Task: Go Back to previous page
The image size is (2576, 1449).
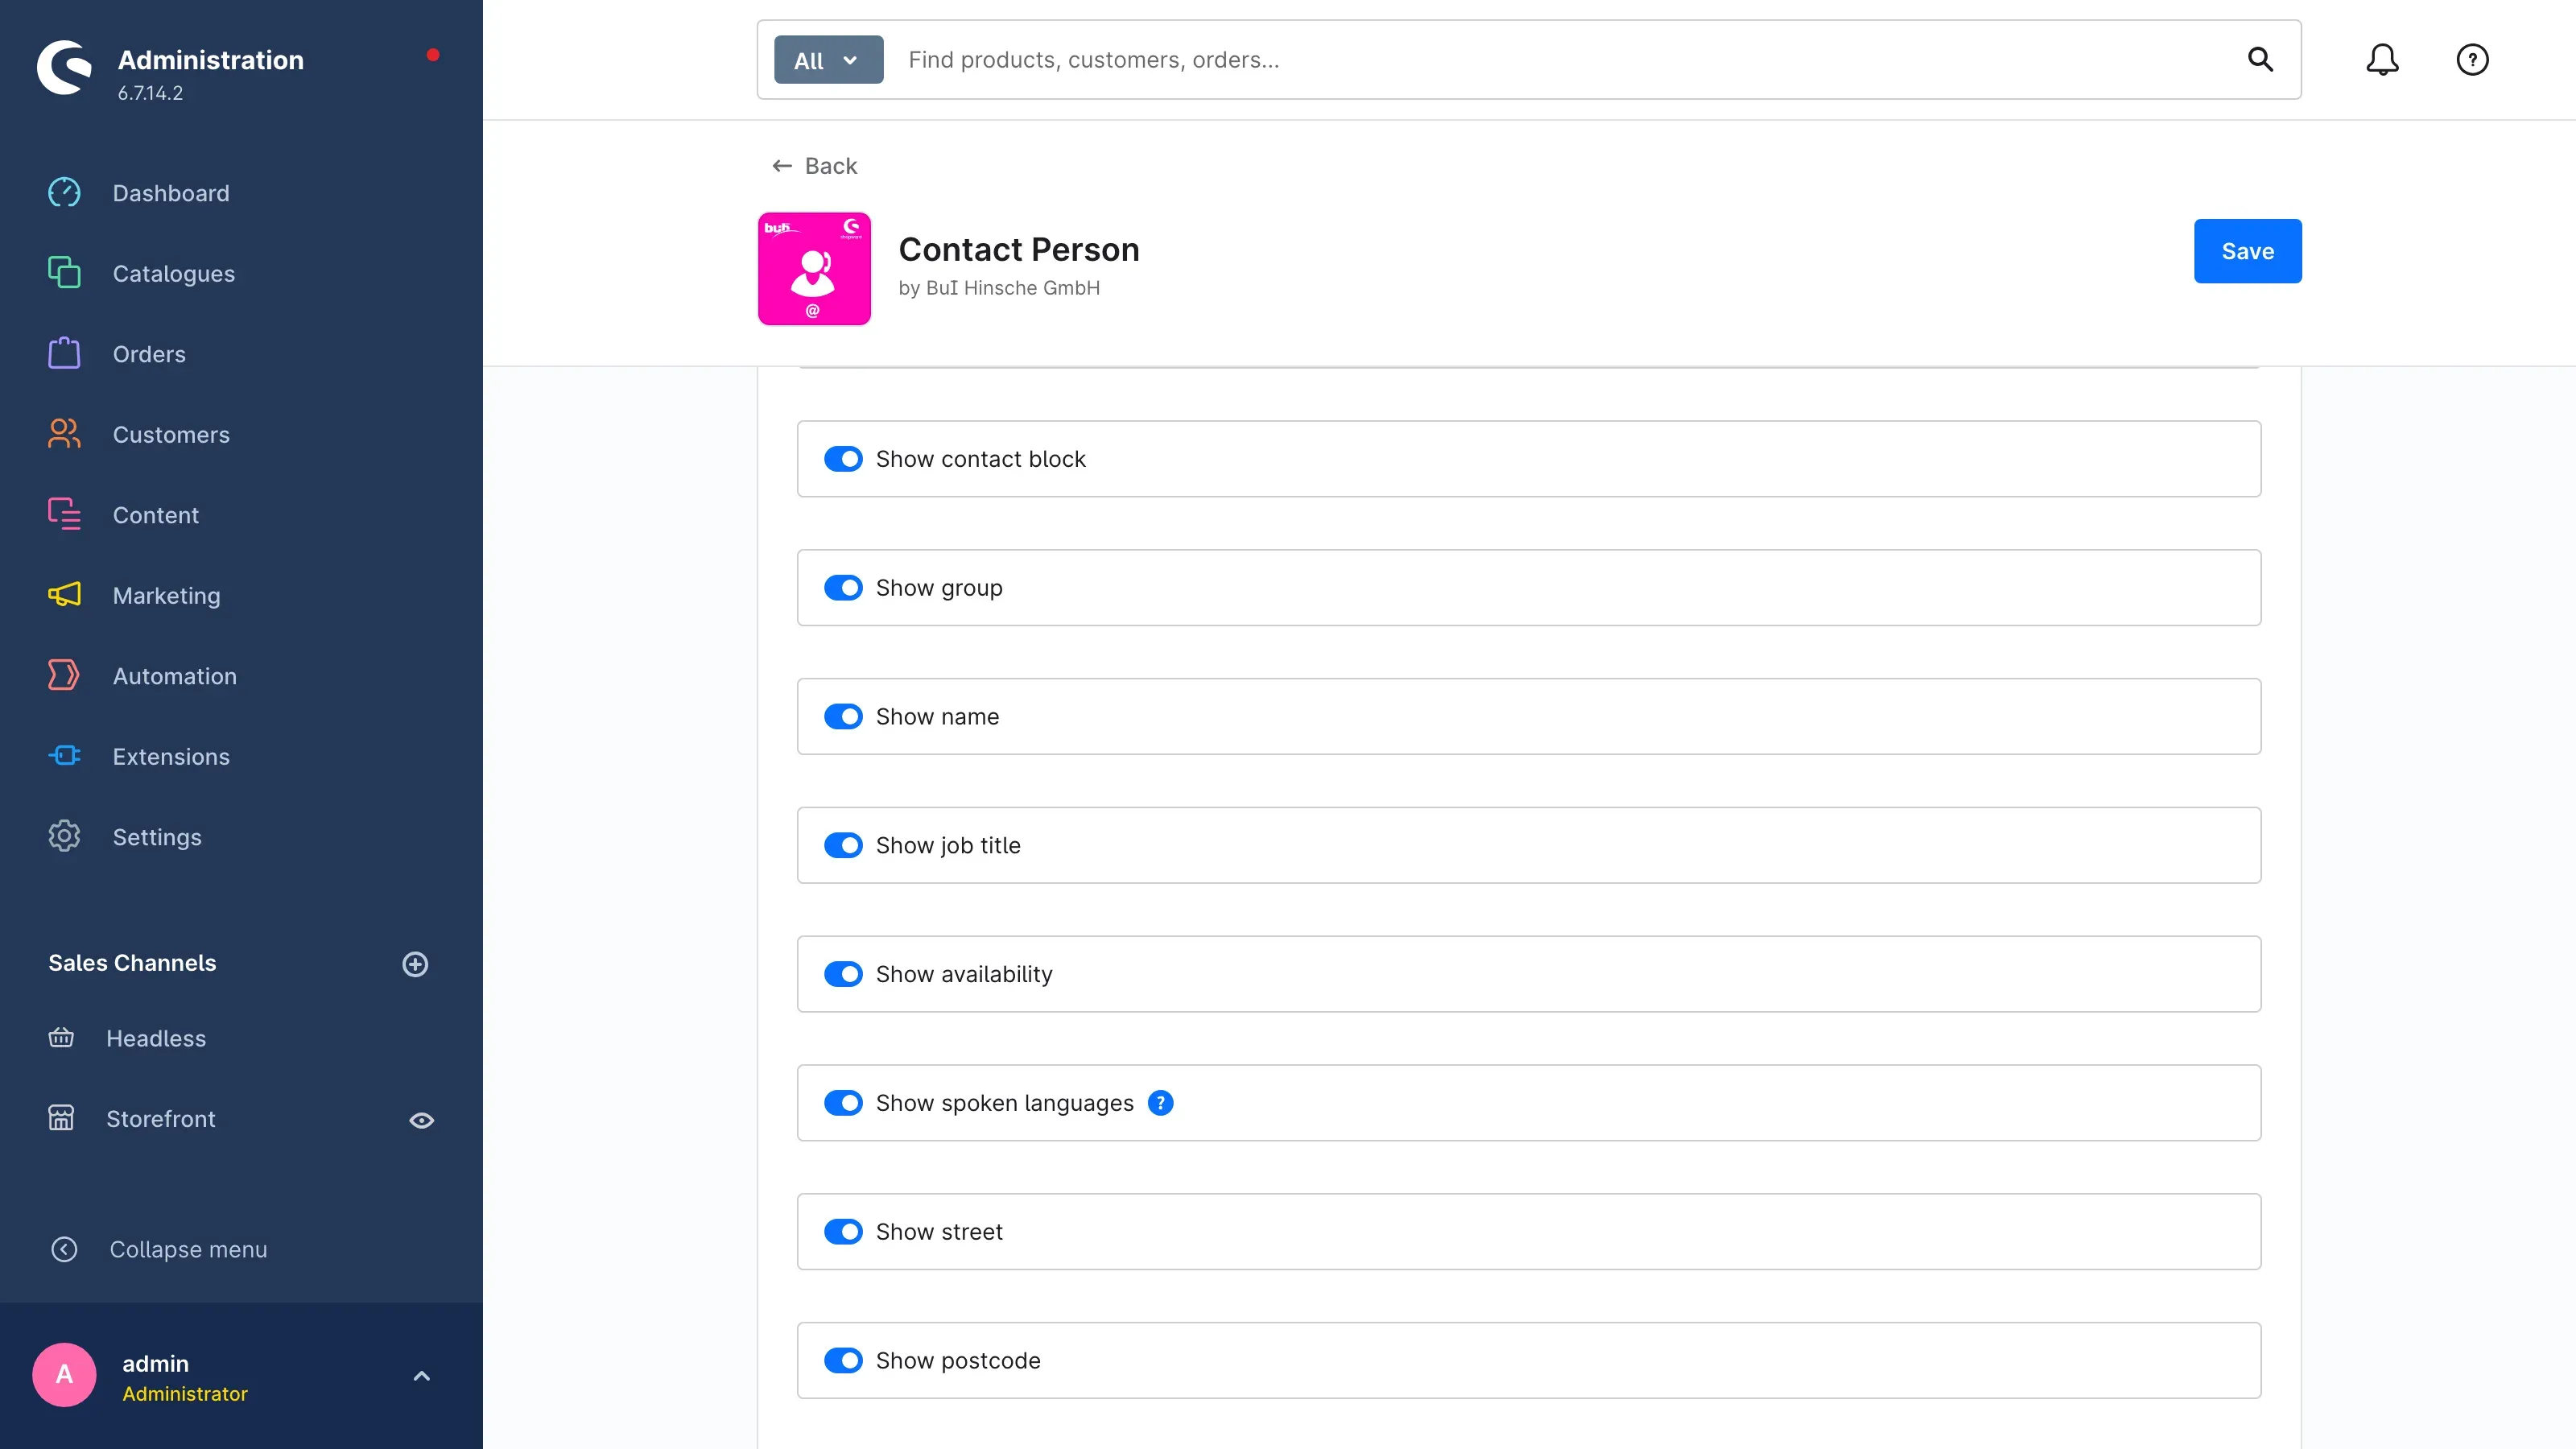Action: click(814, 166)
